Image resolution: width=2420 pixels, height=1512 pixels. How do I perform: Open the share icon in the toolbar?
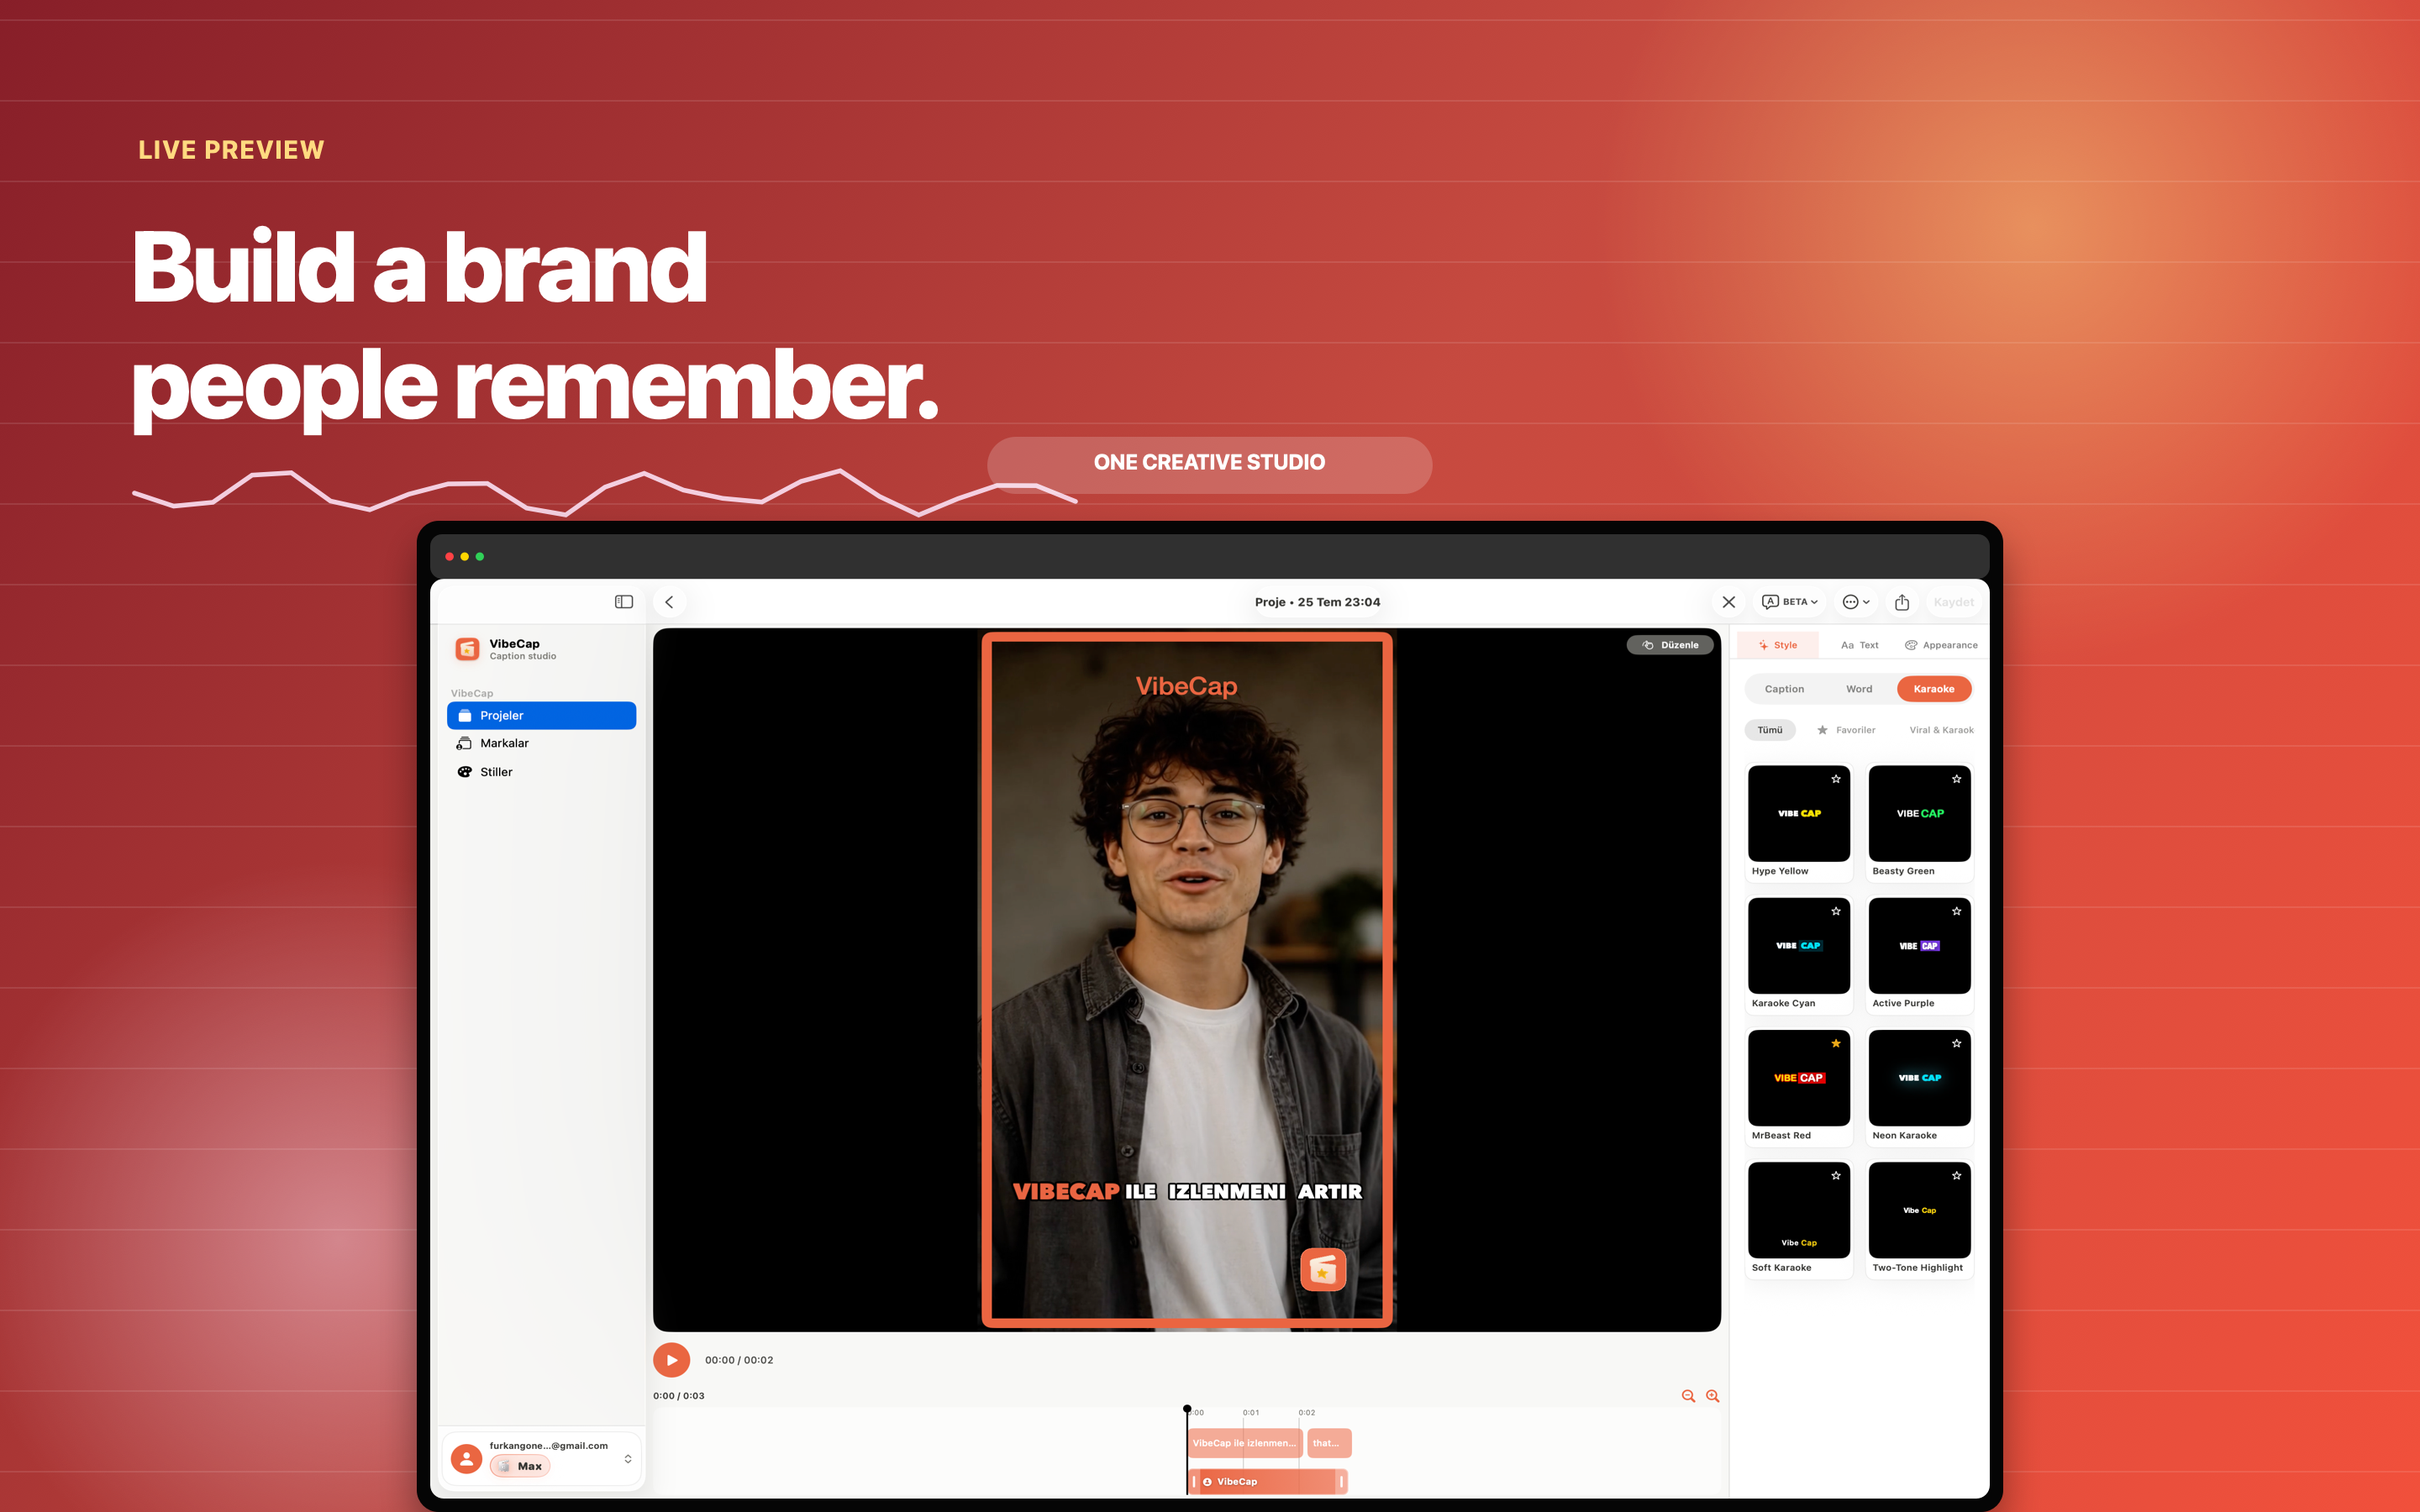pyautogui.click(x=1902, y=602)
